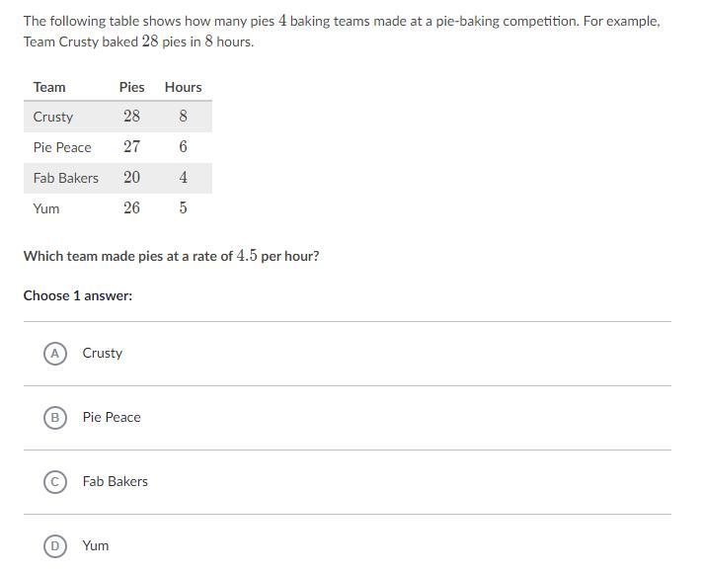This screenshot has width=704, height=574.
Task: Choose the Fab Bakers answer label
Action: pos(116,481)
